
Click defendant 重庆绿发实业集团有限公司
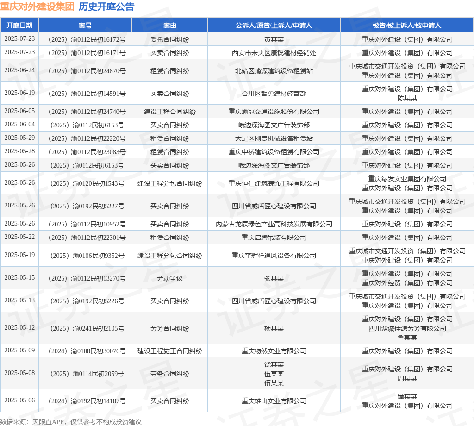pyautogui.click(x=407, y=179)
